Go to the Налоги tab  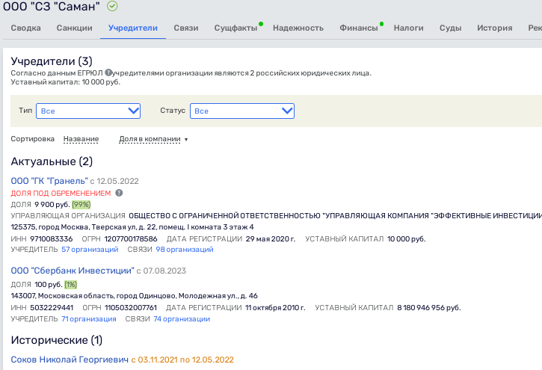[x=409, y=28]
